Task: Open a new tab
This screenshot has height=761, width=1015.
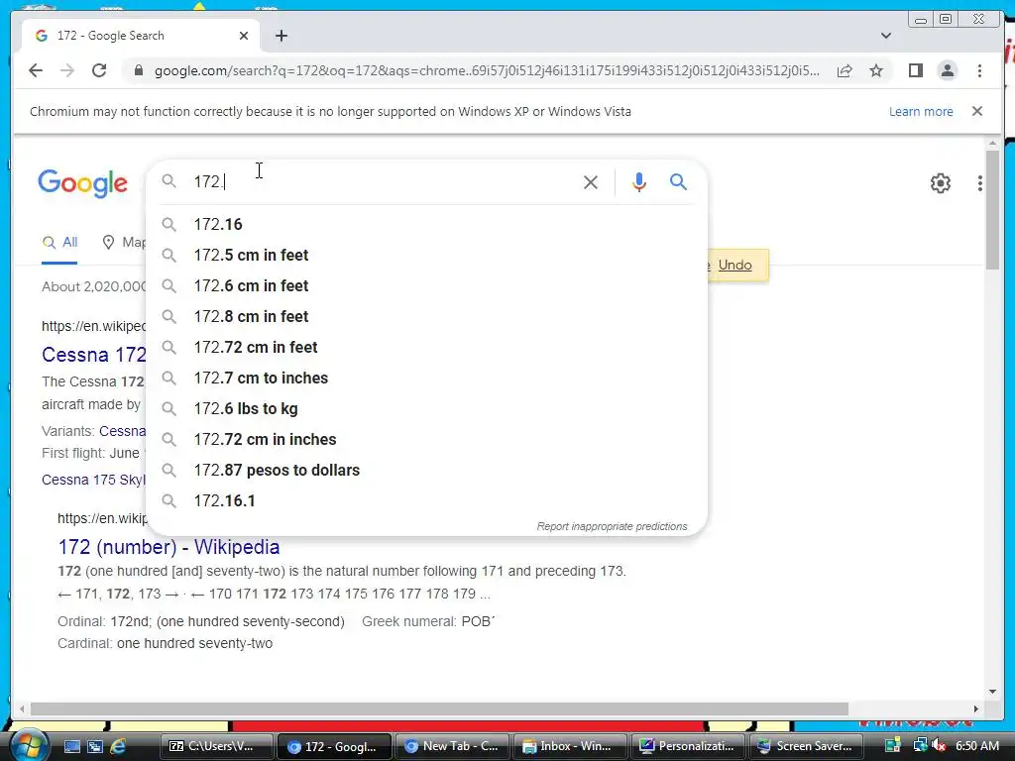Action: (x=281, y=36)
